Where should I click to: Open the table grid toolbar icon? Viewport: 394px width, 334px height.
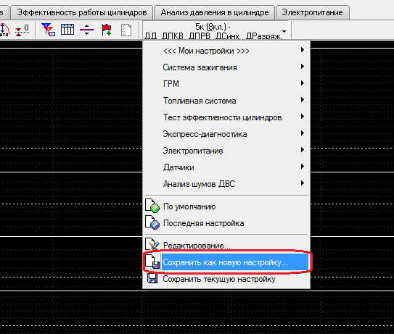(x=67, y=30)
